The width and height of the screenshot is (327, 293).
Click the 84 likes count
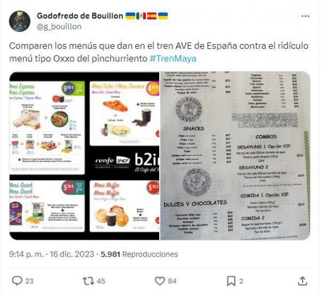point(172,281)
